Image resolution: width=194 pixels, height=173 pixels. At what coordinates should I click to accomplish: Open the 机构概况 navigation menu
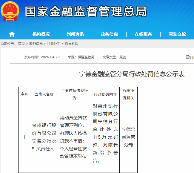click(x=41, y=34)
